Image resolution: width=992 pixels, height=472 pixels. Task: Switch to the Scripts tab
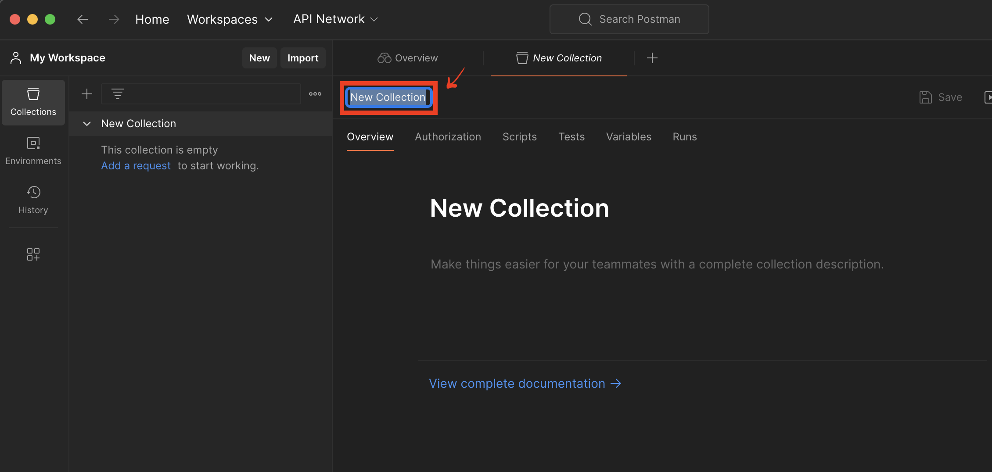click(519, 137)
